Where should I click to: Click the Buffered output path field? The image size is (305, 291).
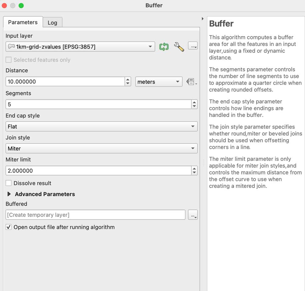[x=95, y=215]
